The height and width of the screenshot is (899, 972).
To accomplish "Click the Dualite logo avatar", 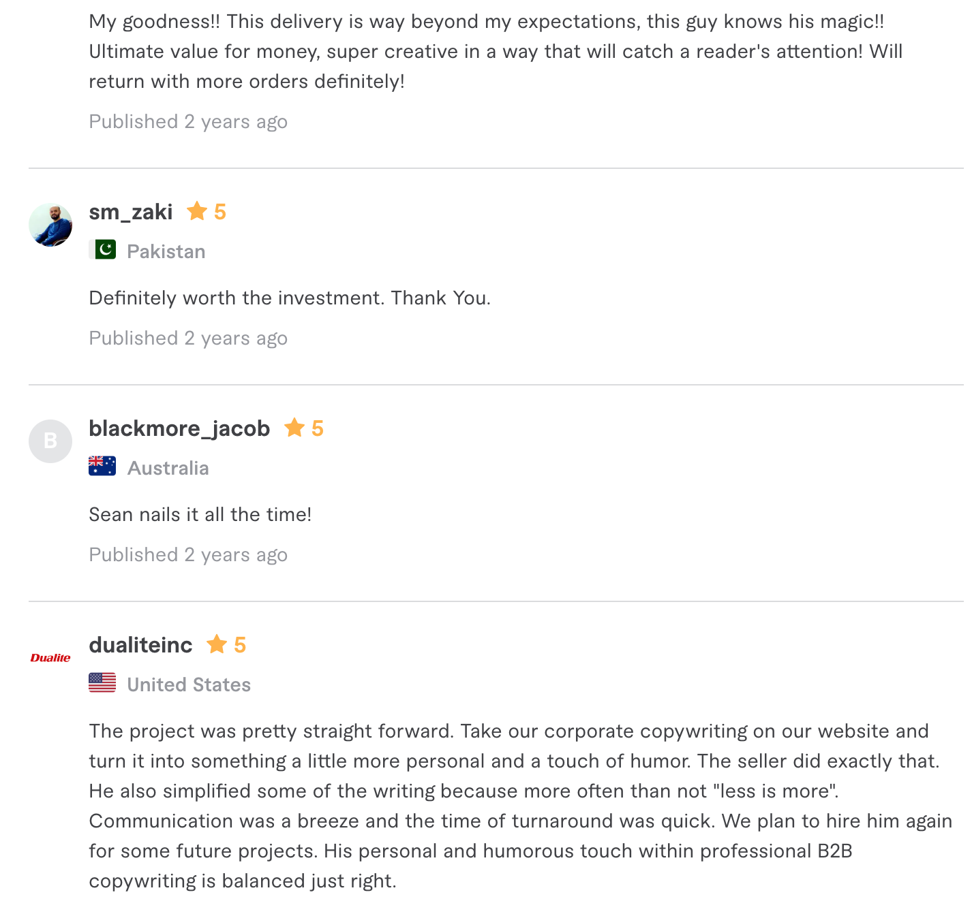I will pyautogui.click(x=50, y=658).
